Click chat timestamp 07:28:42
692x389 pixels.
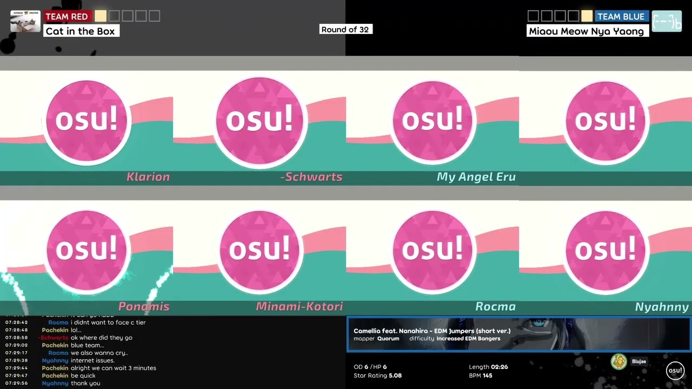[x=16, y=323]
